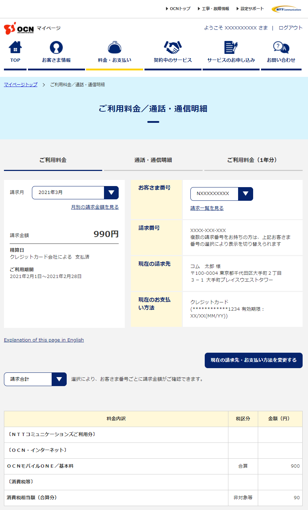Open Explanation of this page in English
This screenshot has height=510, width=308.
click(44, 340)
